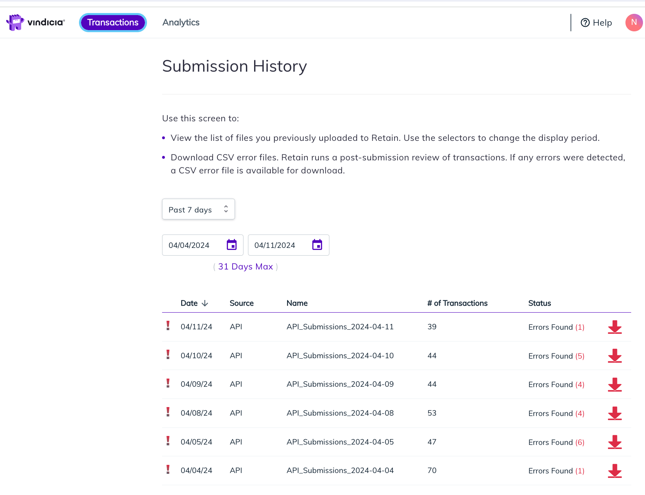Click the date cell 04/10/24
Image resolution: width=645 pixels, height=495 pixels.
(x=196, y=356)
